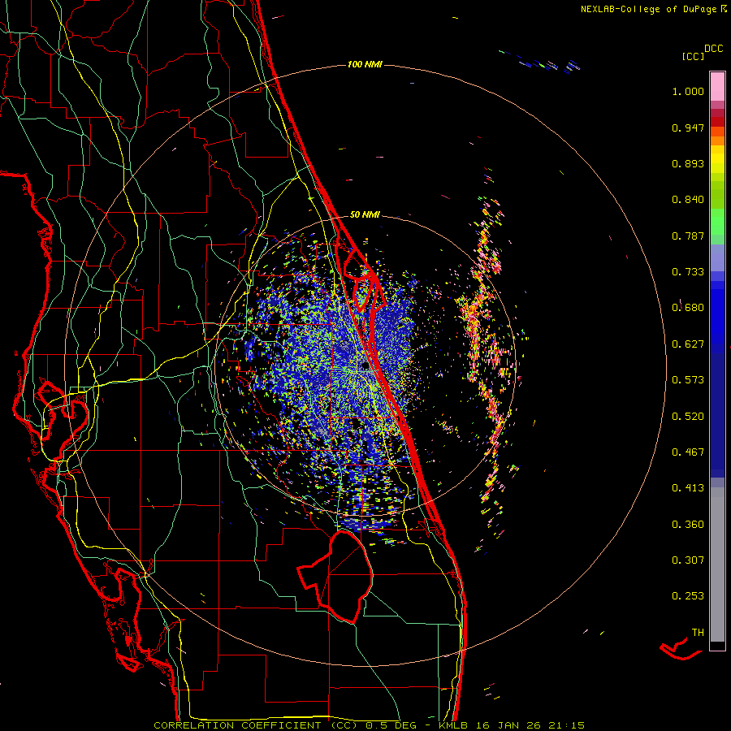
Task: Click the 0.787 scale value
Action: pos(688,236)
